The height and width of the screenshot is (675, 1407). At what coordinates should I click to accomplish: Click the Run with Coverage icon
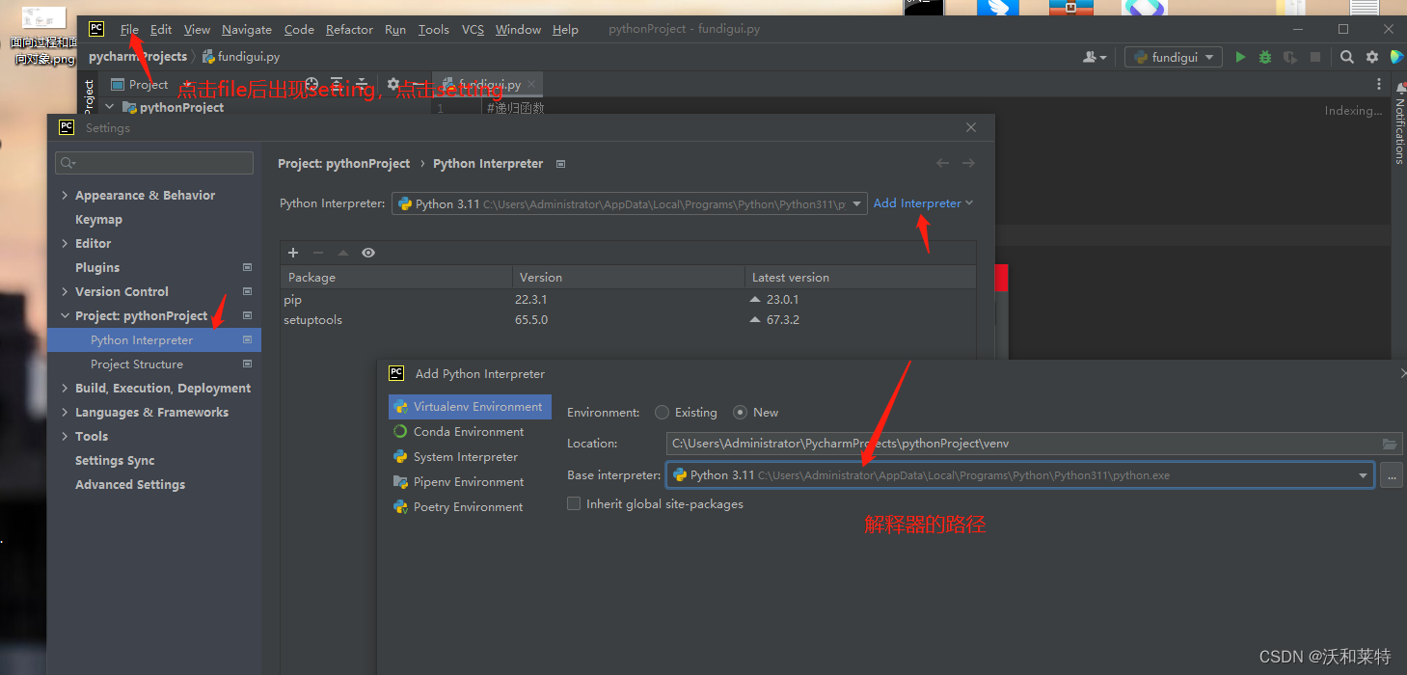tap(1290, 57)
